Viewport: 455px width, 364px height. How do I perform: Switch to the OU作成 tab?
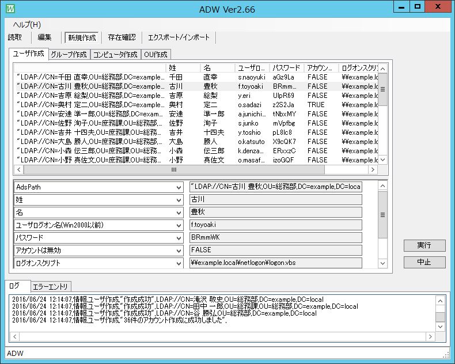point(156,55)
